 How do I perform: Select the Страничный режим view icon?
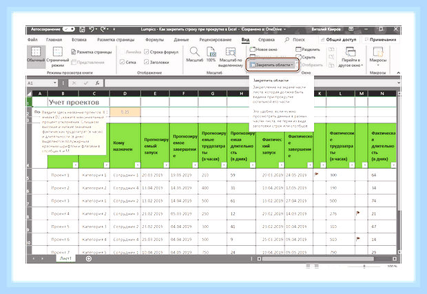point(57,56)
